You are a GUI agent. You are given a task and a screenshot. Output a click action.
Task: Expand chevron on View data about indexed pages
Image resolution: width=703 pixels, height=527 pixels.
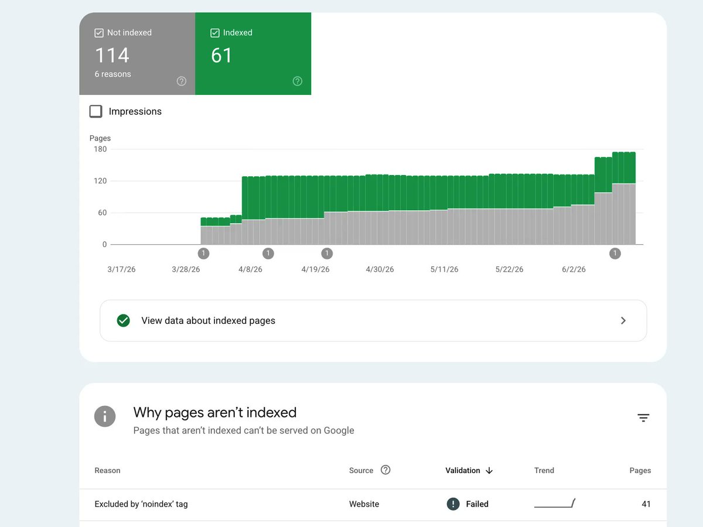[x=623, y=320]
